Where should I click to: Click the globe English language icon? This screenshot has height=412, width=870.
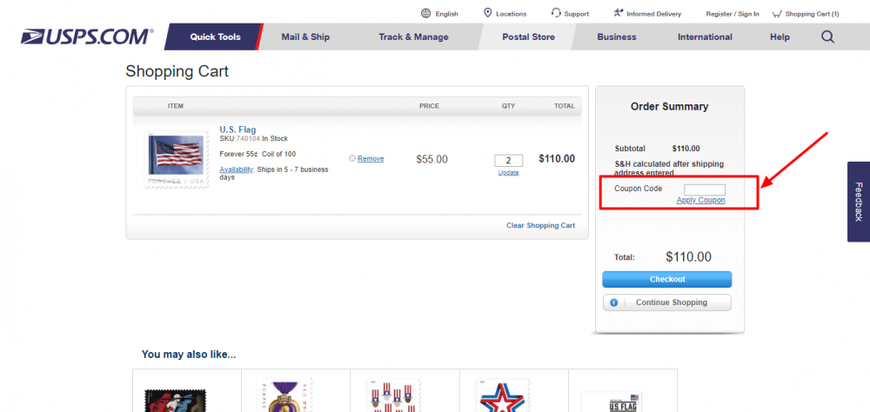pyautogui.click(x=425, y=13)
